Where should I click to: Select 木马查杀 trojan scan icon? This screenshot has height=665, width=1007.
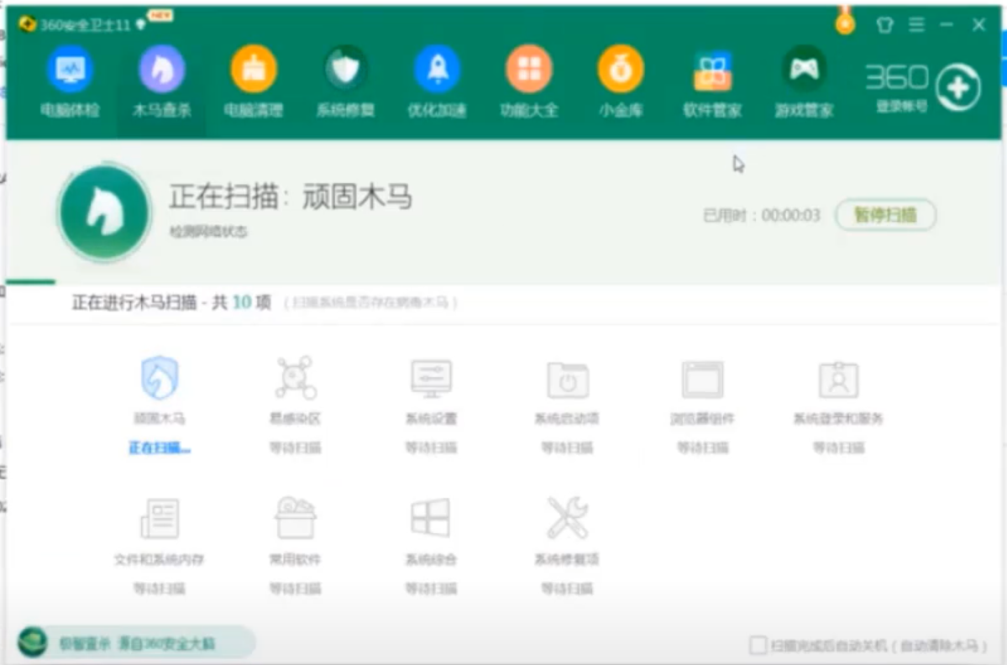tap(162, 69)
